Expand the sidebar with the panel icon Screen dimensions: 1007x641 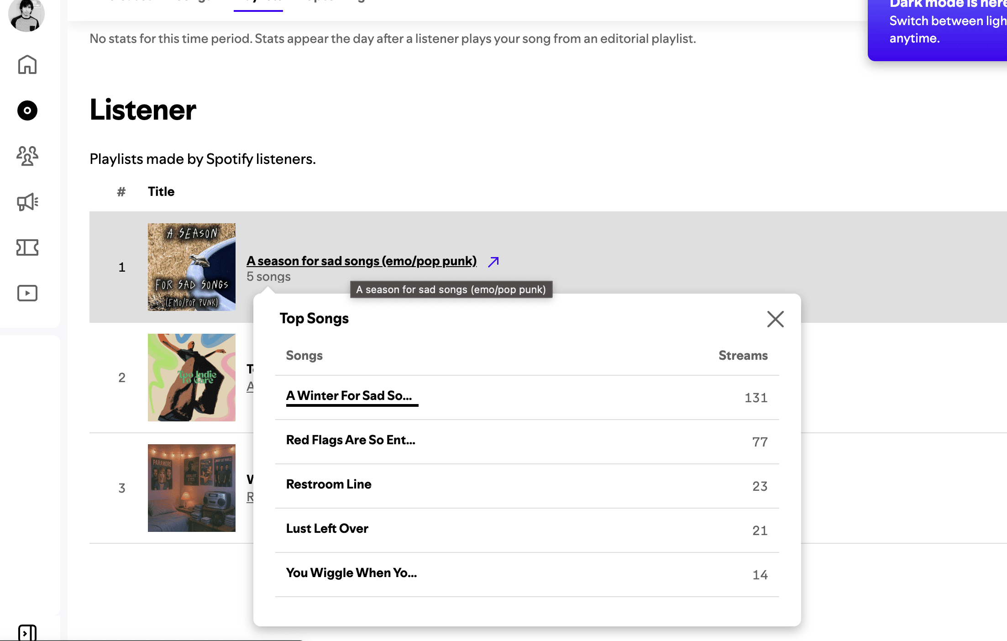pos(27,633)
